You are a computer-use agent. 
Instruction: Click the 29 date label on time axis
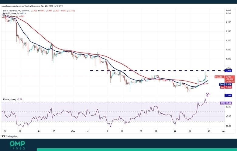209,131
